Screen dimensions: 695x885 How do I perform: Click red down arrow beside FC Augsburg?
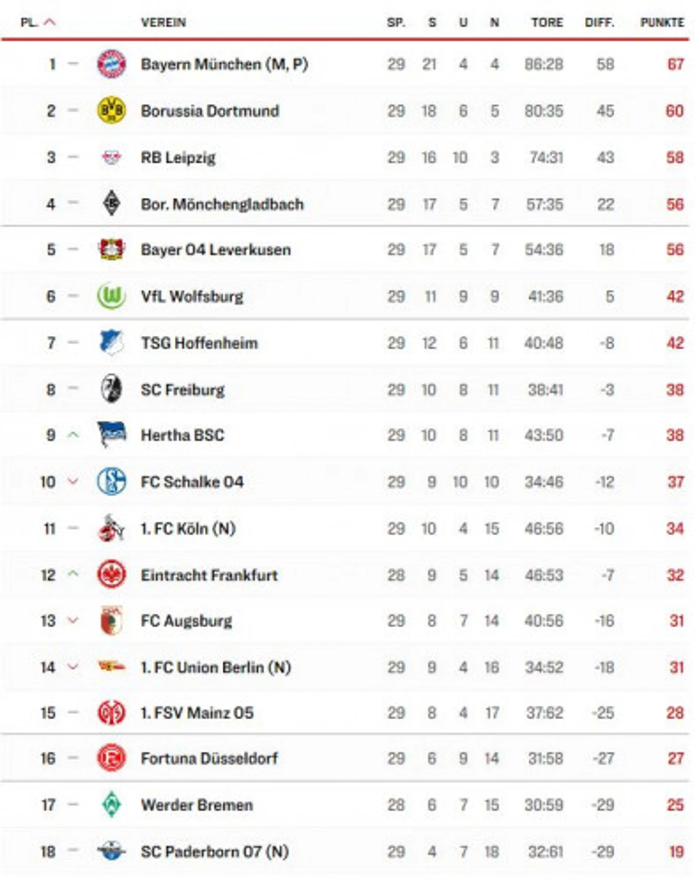click(73, 620)
